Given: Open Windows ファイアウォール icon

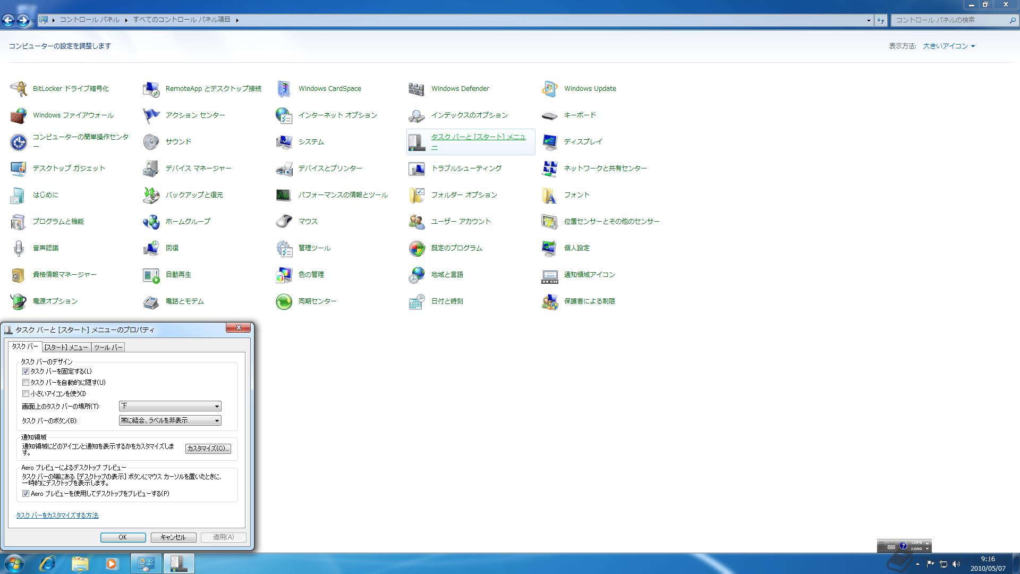Looking at the screenshot, I should click(19, 115).
